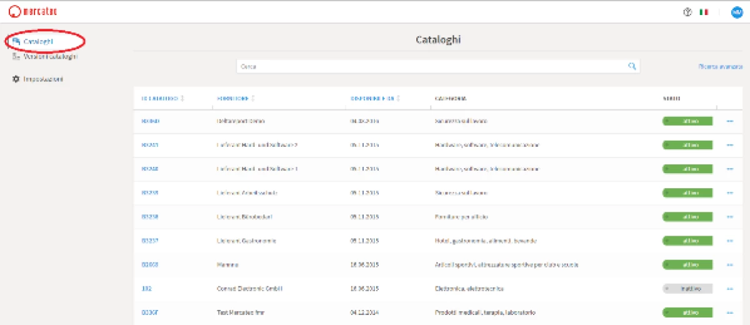Toggle attivo status in first catalog row

point(687,121)
